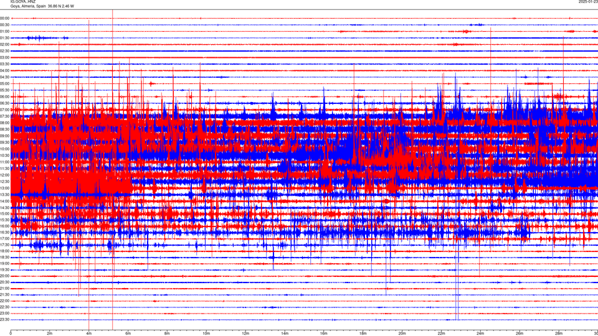Select the 06:30 time row label
598x336 pixels.
click(x=4, y=103)
